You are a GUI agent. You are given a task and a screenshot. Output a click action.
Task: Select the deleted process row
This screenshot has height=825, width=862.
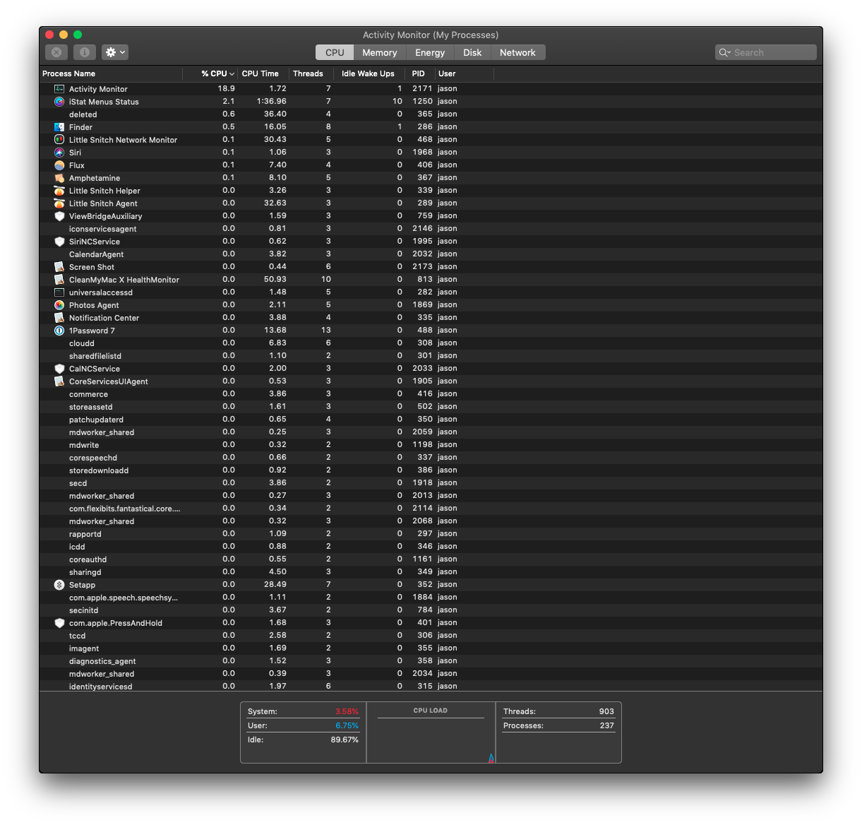pyautogui.click(x=431, y=114)
